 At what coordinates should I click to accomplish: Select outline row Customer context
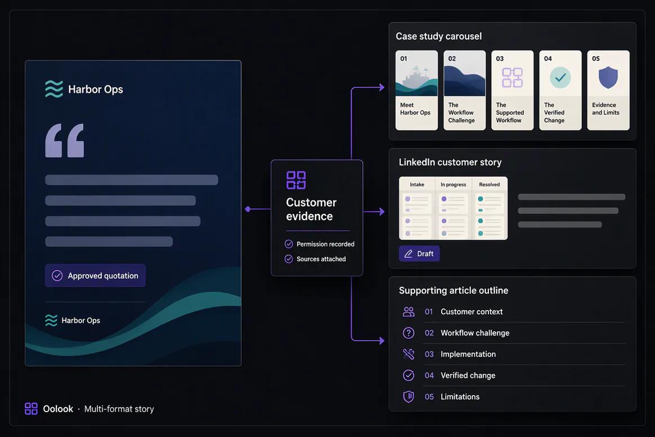513,311
